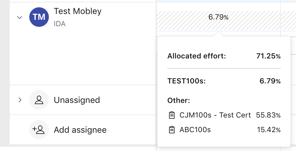The image size is (296, 151).
Task: Click the IDA role text
Action: tap(60, 24)
